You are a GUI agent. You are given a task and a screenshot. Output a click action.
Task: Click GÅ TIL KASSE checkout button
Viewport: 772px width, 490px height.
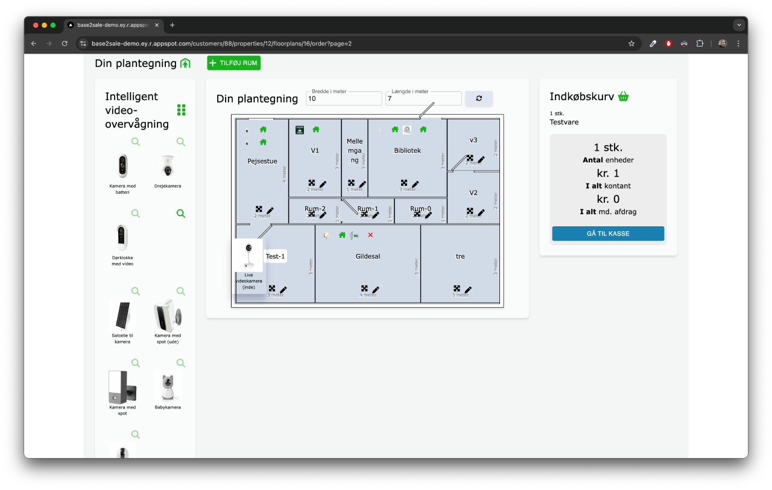coord(608,234)
